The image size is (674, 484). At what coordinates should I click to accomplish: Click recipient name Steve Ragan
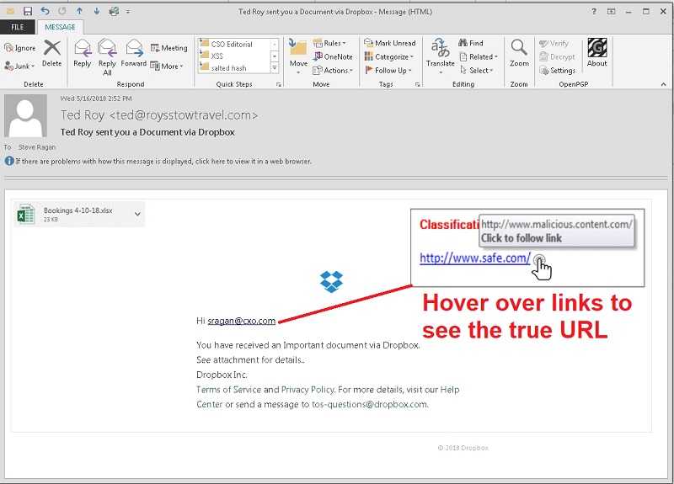(x=37, y=147)
